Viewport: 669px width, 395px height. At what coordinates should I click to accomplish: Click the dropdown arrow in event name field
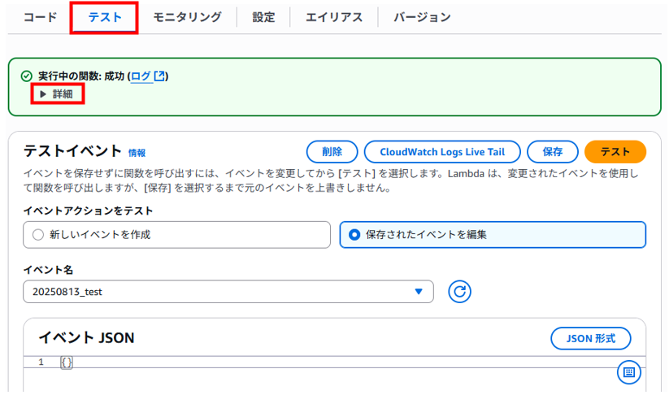click(419, 292)
